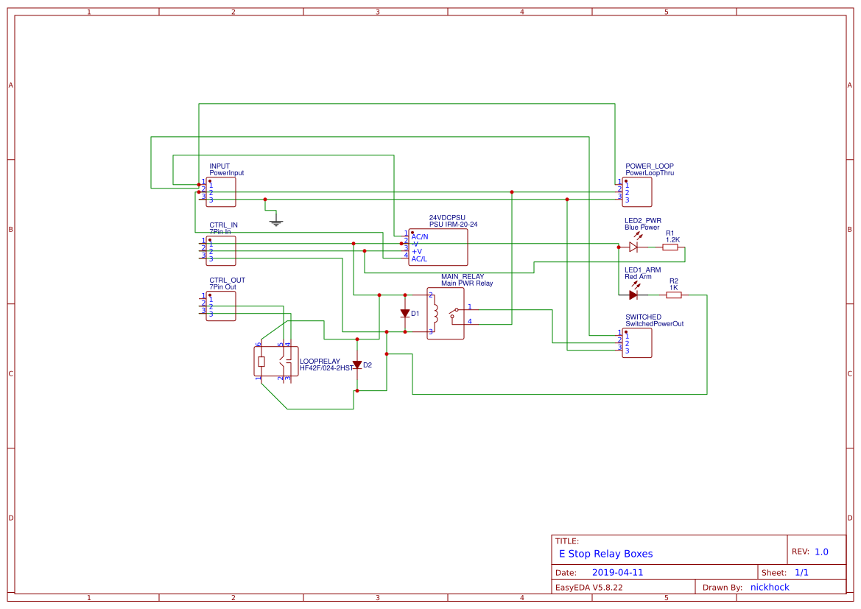Select the LED1_ARM Red Arm LED symbol
Screen dimensions: 861x609
point(634,294)
